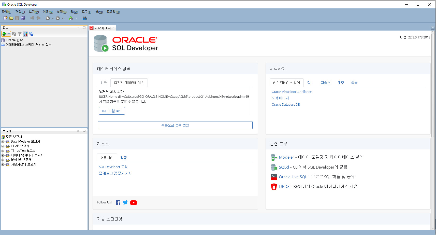Screen dimensions: 436x235
Task: Switch to the 자습서 tab
Action: 325,83
